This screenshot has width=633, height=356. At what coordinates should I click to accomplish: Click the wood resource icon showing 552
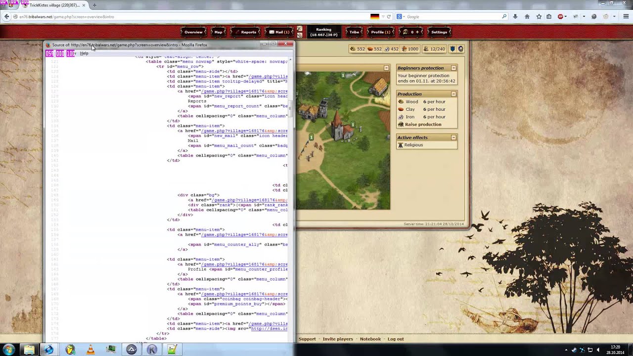tap(353, 49)
